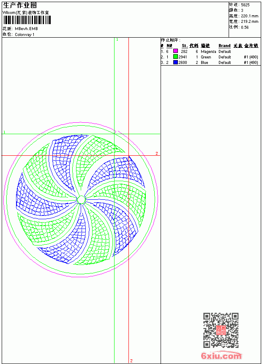Click the green color swatch
This screenshot has height=364, width=262.
pyautogui.click(x=175, y=56)
